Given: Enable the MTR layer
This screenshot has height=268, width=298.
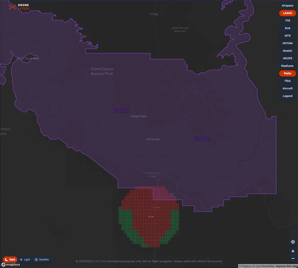Looking at the screenshot, I should (287, 36).
